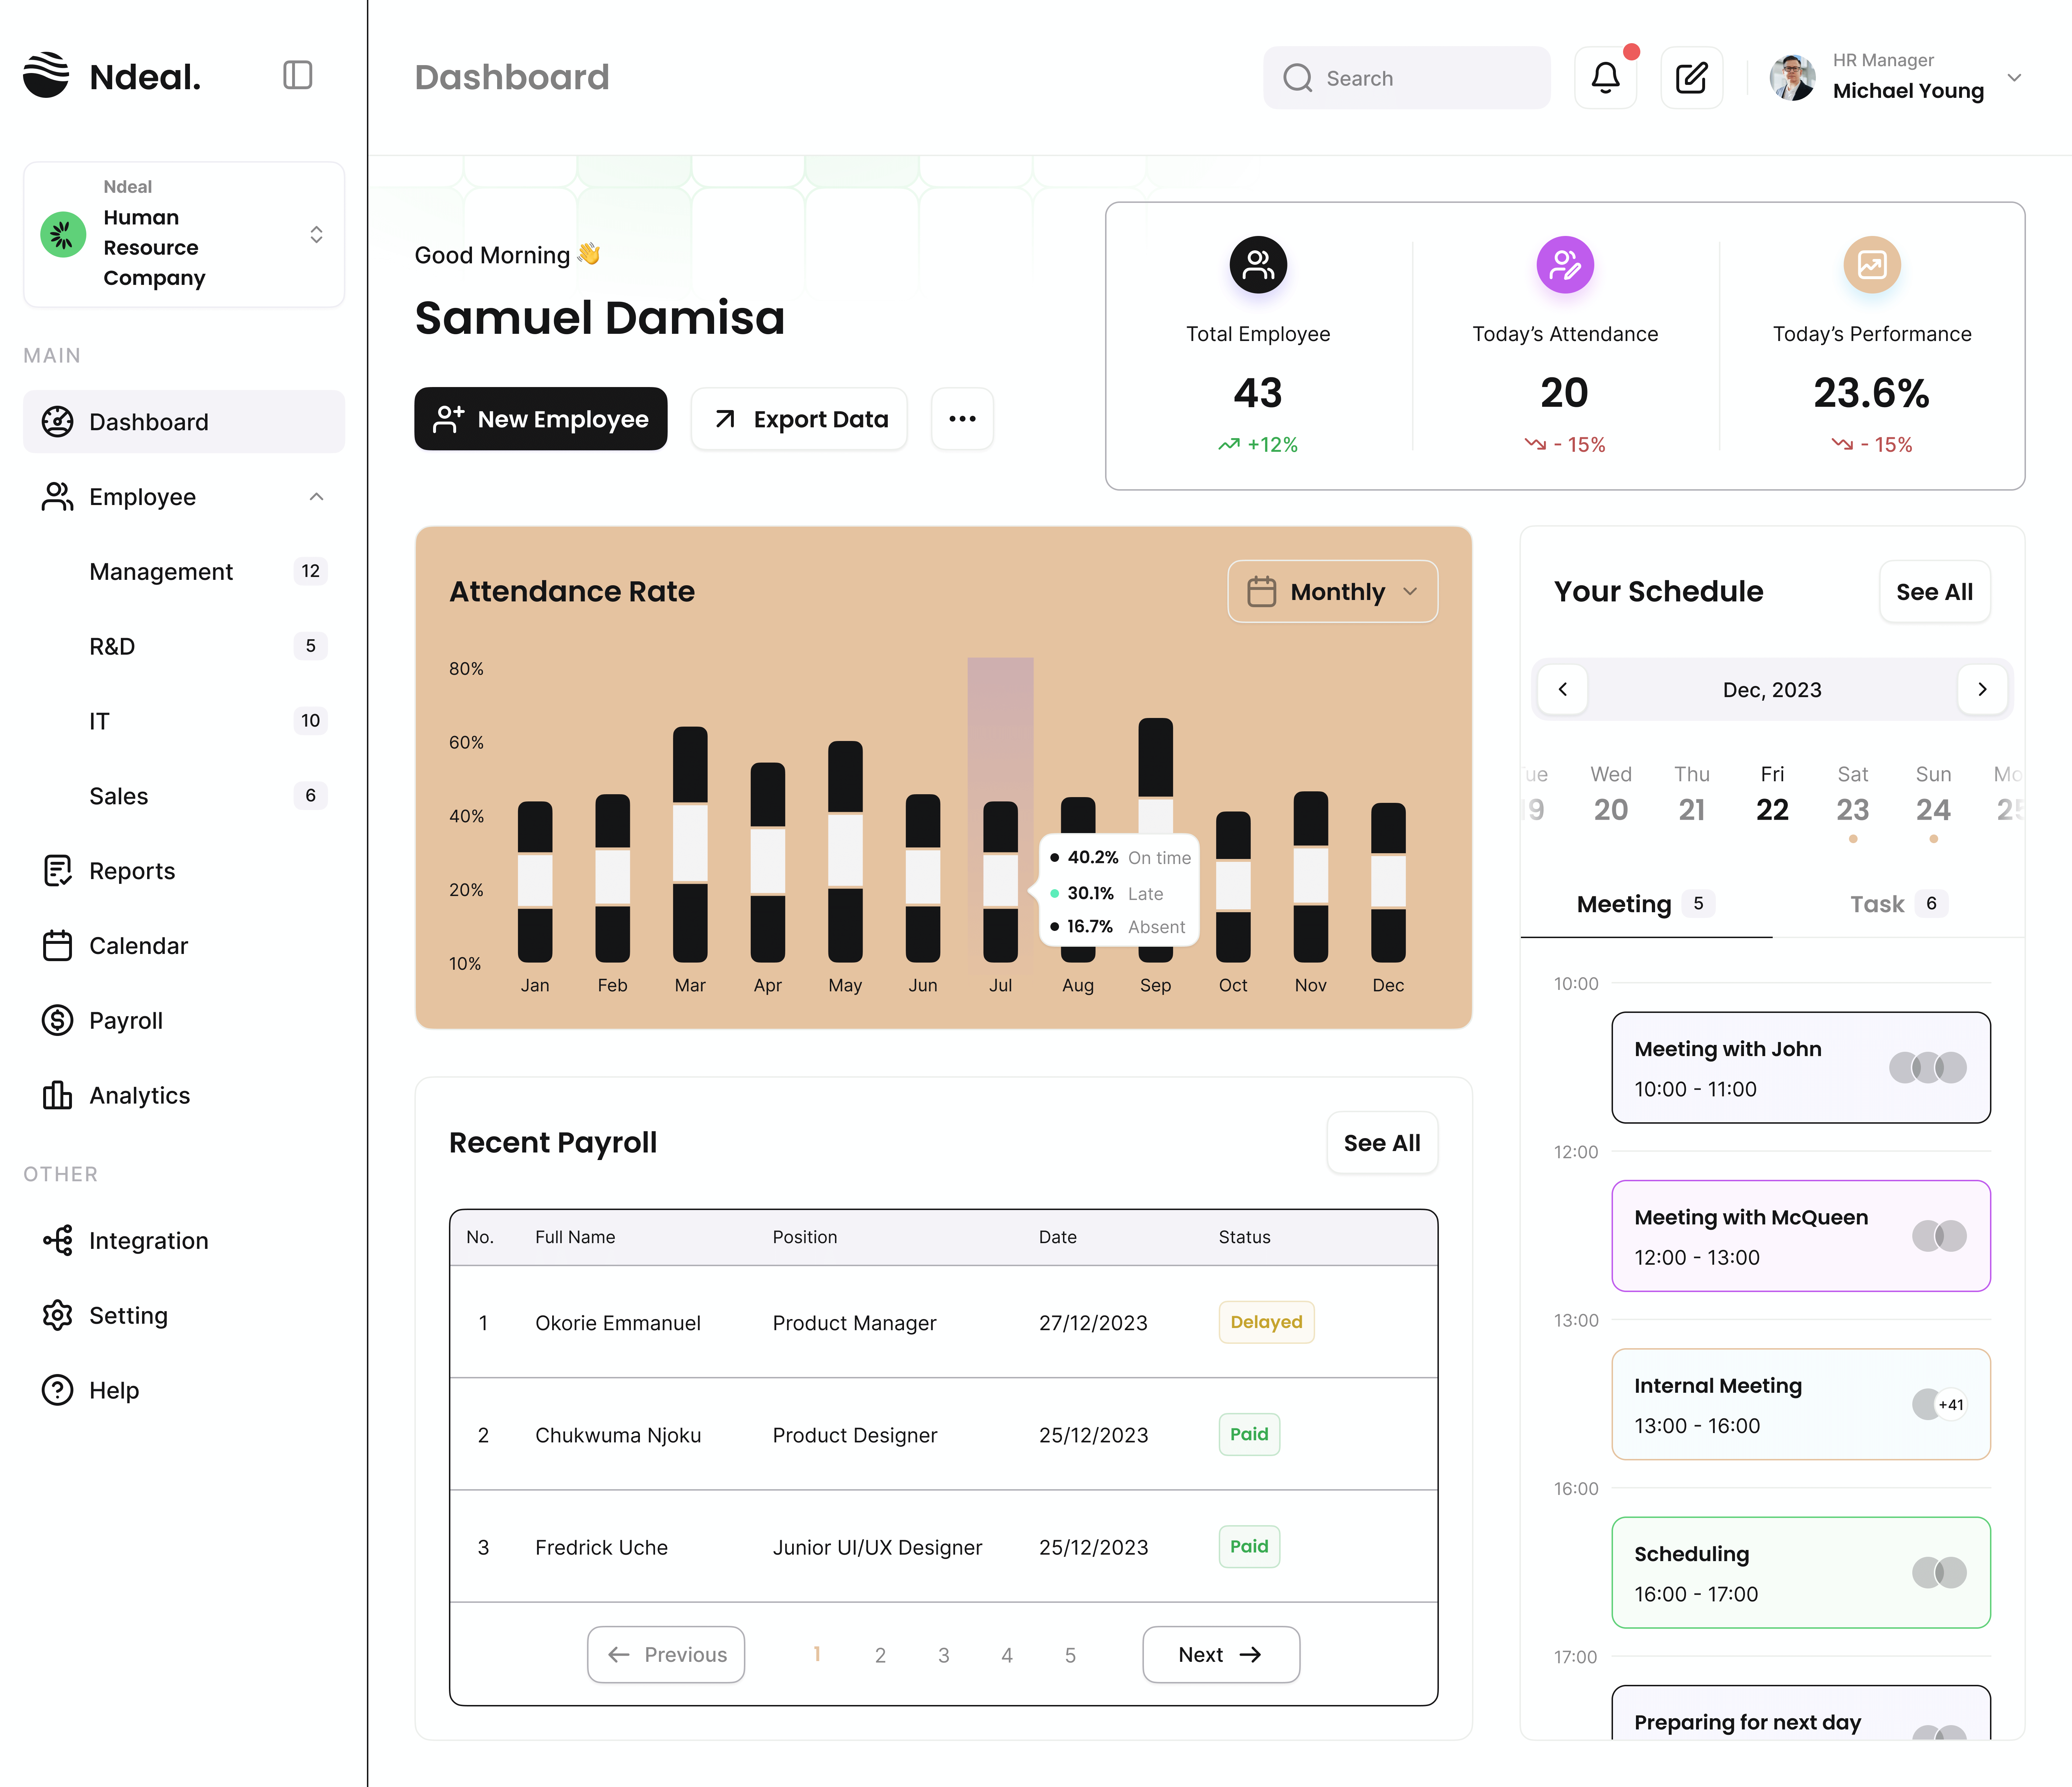Click the Employee section icon
The width and height of the screenshot is (2072, 1787).
(56, 495)
